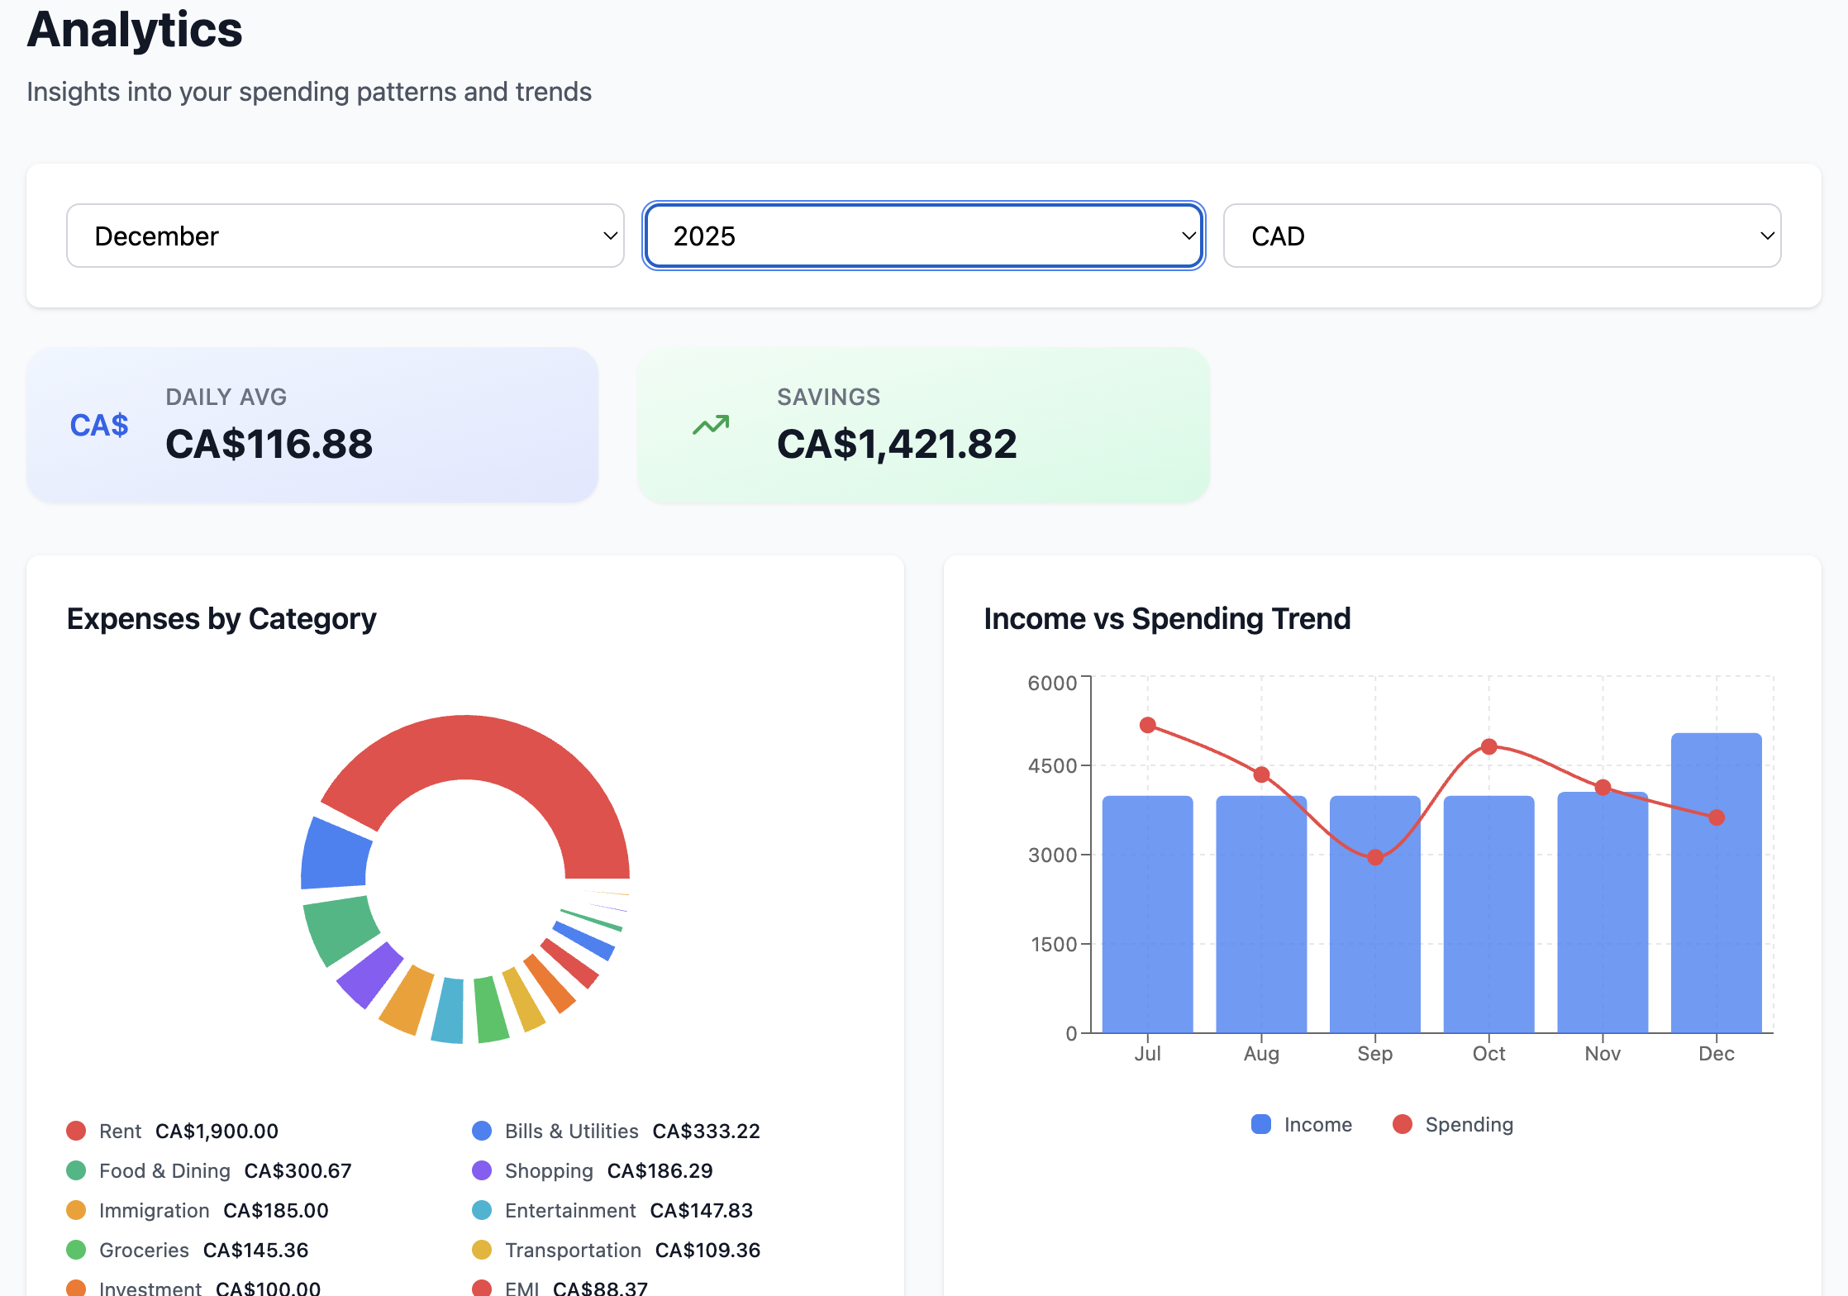1848x1296 pixels.
Task: Toggle the Income series in the trend legend
Action: click(x=1299, y=1124)
